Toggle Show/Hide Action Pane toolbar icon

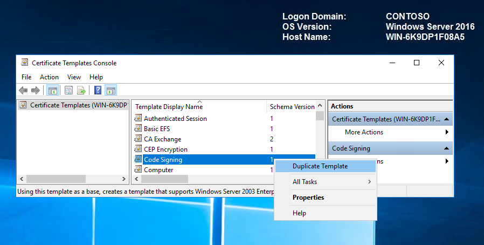pyautogui.click(x=111, y=91)
